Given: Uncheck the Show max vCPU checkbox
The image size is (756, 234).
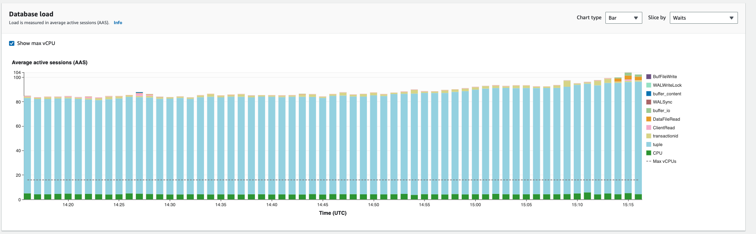Looking at the screenshot, I should click(12, 43).
